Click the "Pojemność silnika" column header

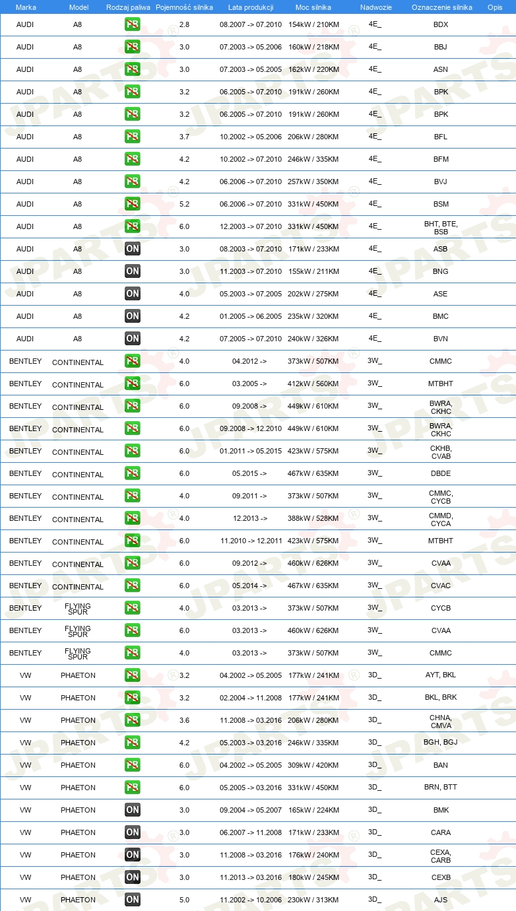click(x=185, y=7)
